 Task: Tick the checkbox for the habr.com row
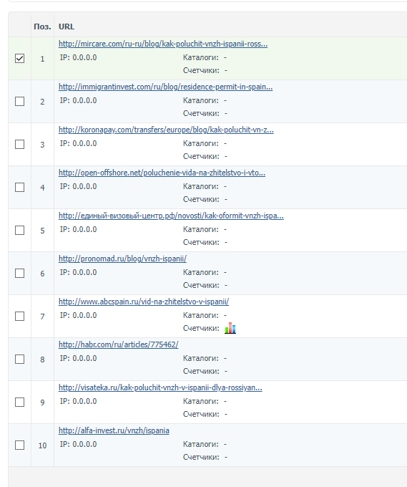point(19,359)
